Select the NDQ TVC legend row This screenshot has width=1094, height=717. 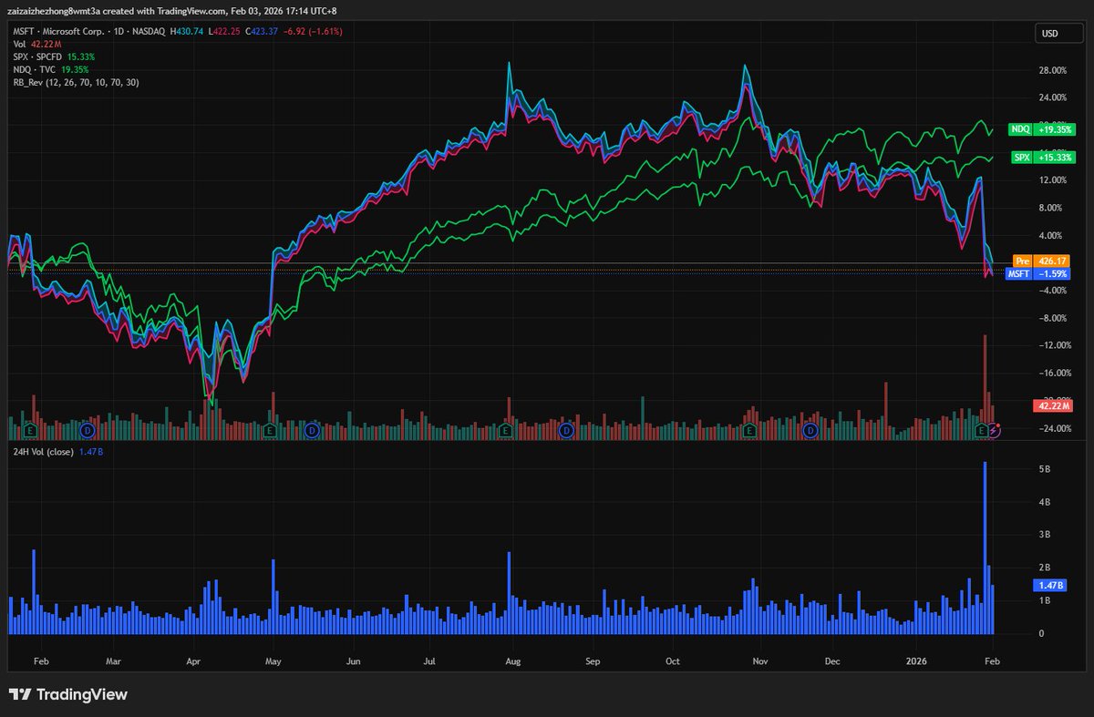pos(50,69)
